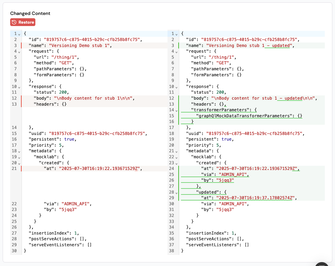Click the "graphQlMockDataTransformerParameters" key
The image size is (335, 266).
click(x=244, y=115)
